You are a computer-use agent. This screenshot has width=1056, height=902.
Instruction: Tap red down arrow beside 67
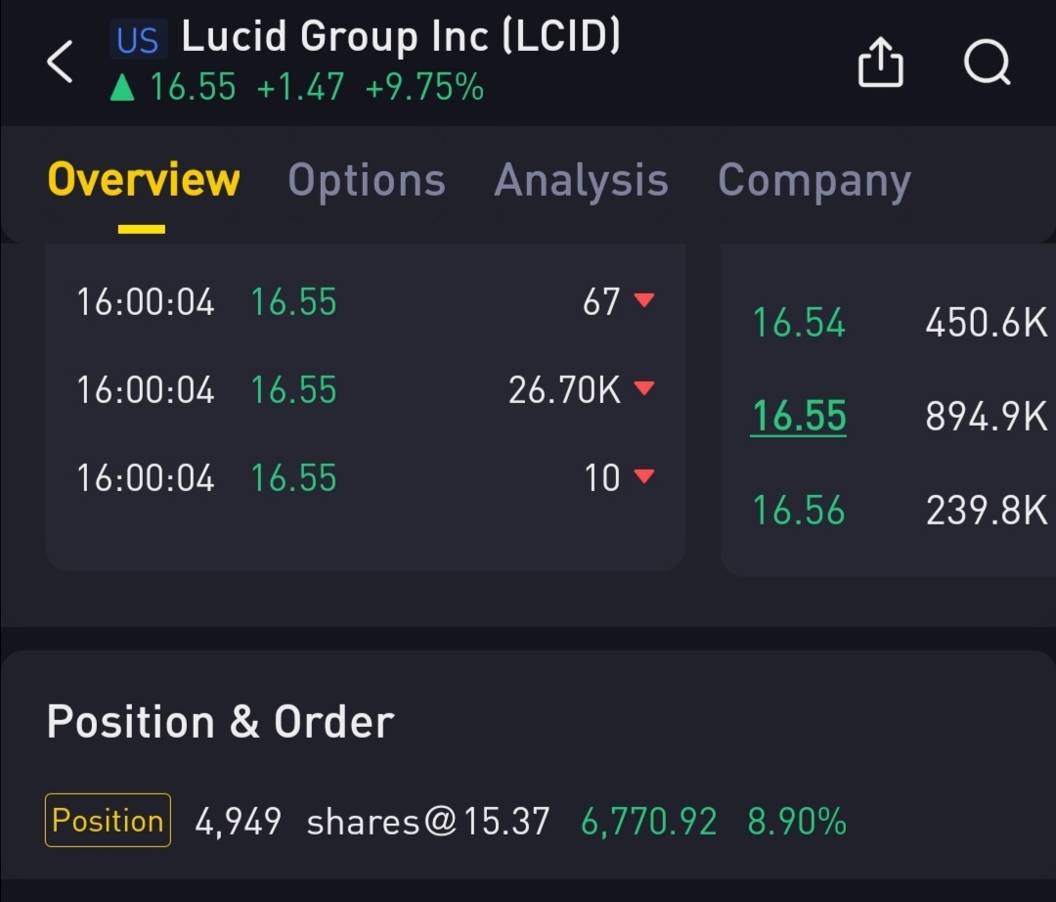tap(643, 300)
